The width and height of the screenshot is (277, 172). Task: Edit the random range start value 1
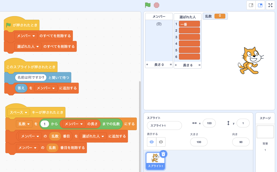pyautogui.click(x=45, y=124)
